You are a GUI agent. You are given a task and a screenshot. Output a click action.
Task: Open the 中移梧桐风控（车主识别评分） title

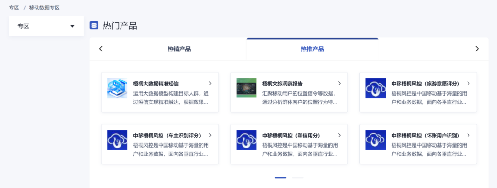coord(168,136)
